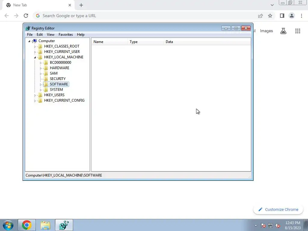Sort values by the Type column header
Viewport: 308px width, 231px height.
click(146, 42)
